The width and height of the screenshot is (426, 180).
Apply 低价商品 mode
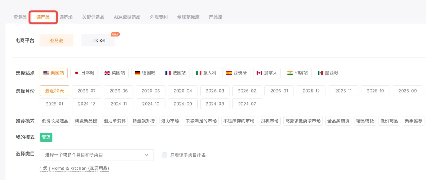point(389,121)
